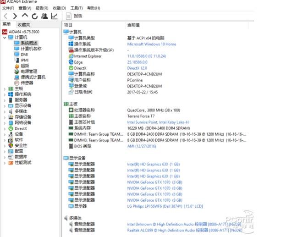Viewport: 308px width, 237px height.
Task: Click the Back navigation arrow
Action: 5,16
